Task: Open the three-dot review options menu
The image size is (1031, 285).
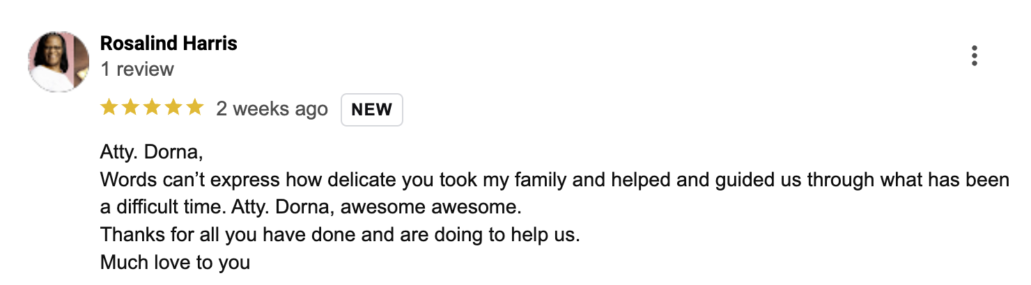Action: click(975, 56)
